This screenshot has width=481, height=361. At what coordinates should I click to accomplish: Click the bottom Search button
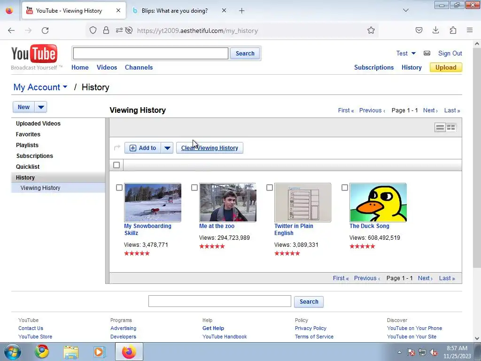point(309,302)
